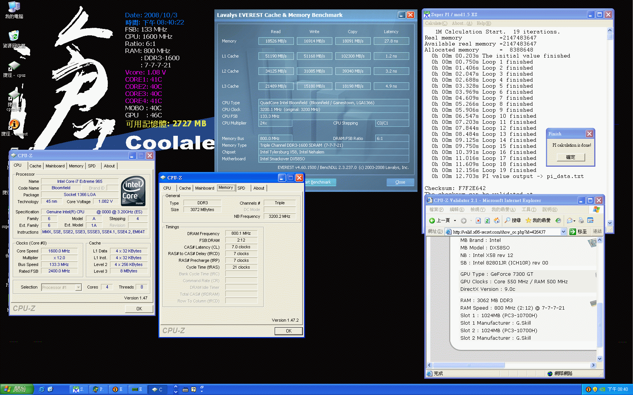Switch to CPU tab in front CPU-Z
Image resolution: width=633 pixels, height=395 pixels.
pos(167,188)
